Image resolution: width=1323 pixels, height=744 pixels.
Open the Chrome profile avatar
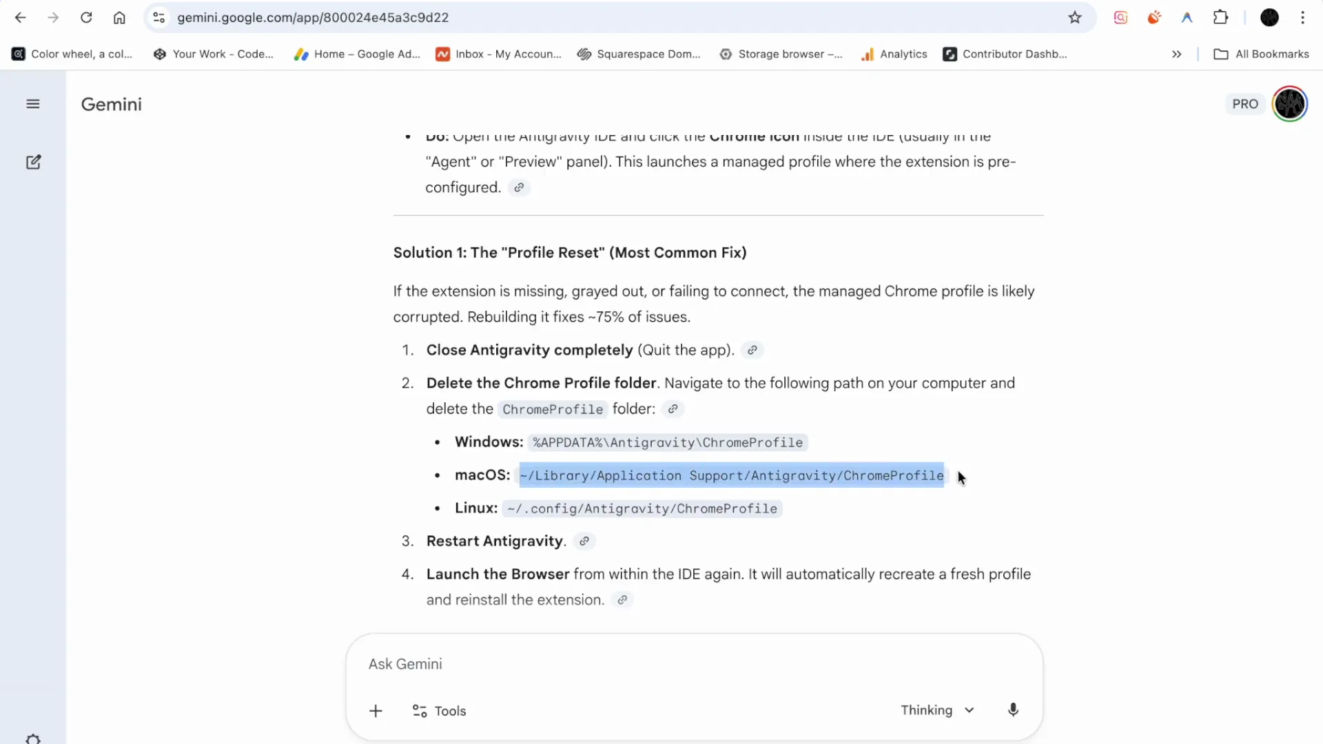(x=1270, y=17)
